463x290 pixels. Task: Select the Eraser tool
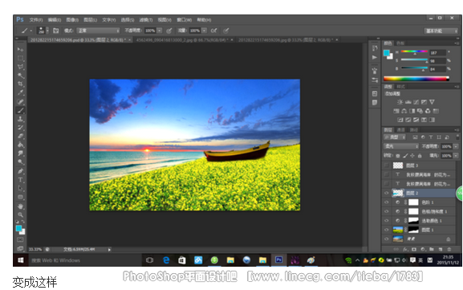(20, 137)
